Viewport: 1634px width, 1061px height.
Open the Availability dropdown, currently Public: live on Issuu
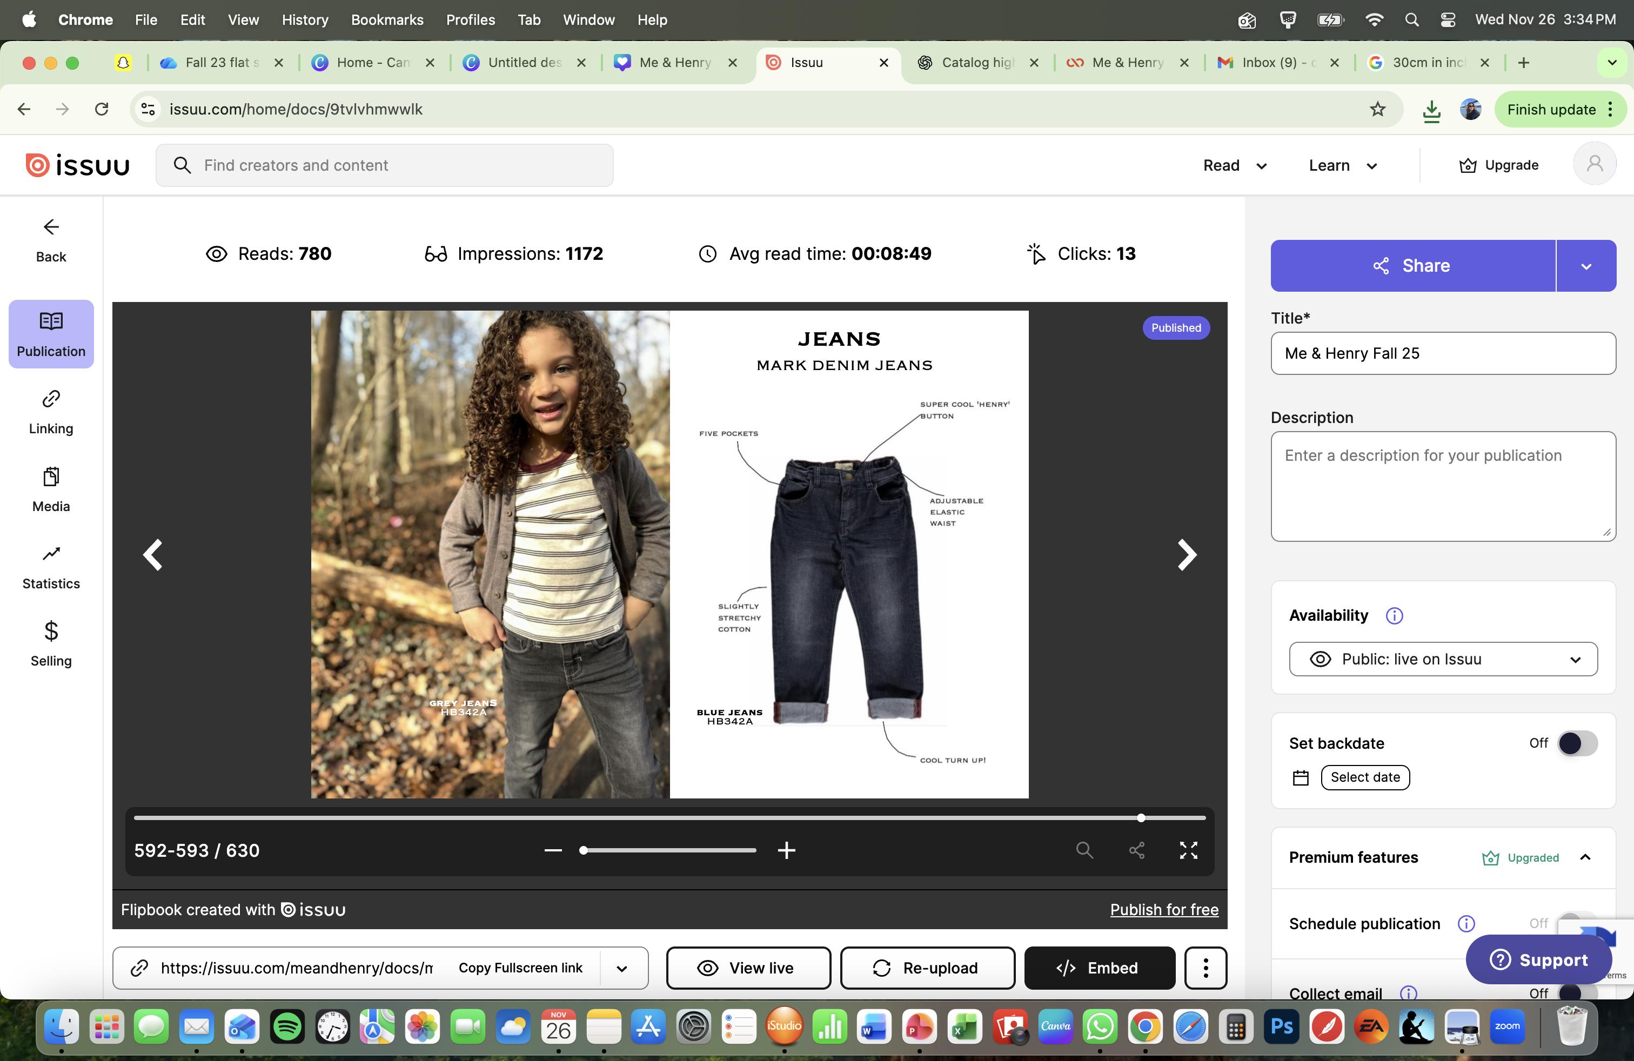[x=1443, y=659]
